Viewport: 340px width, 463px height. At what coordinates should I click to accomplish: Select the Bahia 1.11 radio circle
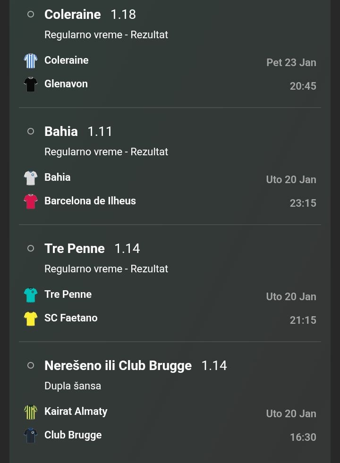(x=31, y=132)
